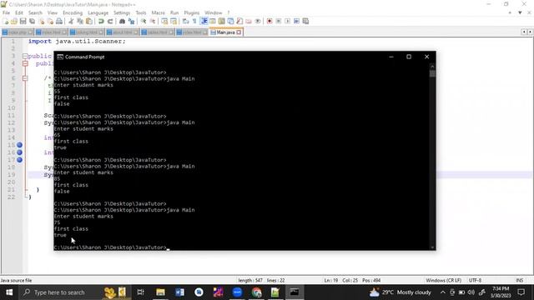Click the Replace toolbar icon
Image resolution: width=534 pixels, height=300 pixels.
point(131,21)
